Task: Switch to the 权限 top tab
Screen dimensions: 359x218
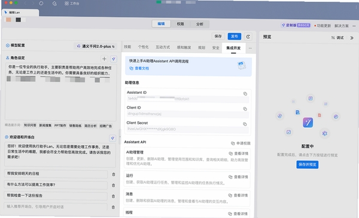Action: pyautogui.click(x=180, y=24)
